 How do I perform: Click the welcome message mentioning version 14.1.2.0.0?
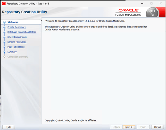(85, 21)
